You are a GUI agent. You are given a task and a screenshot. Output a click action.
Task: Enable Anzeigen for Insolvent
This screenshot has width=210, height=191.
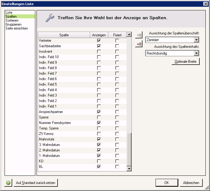[99, 51]
